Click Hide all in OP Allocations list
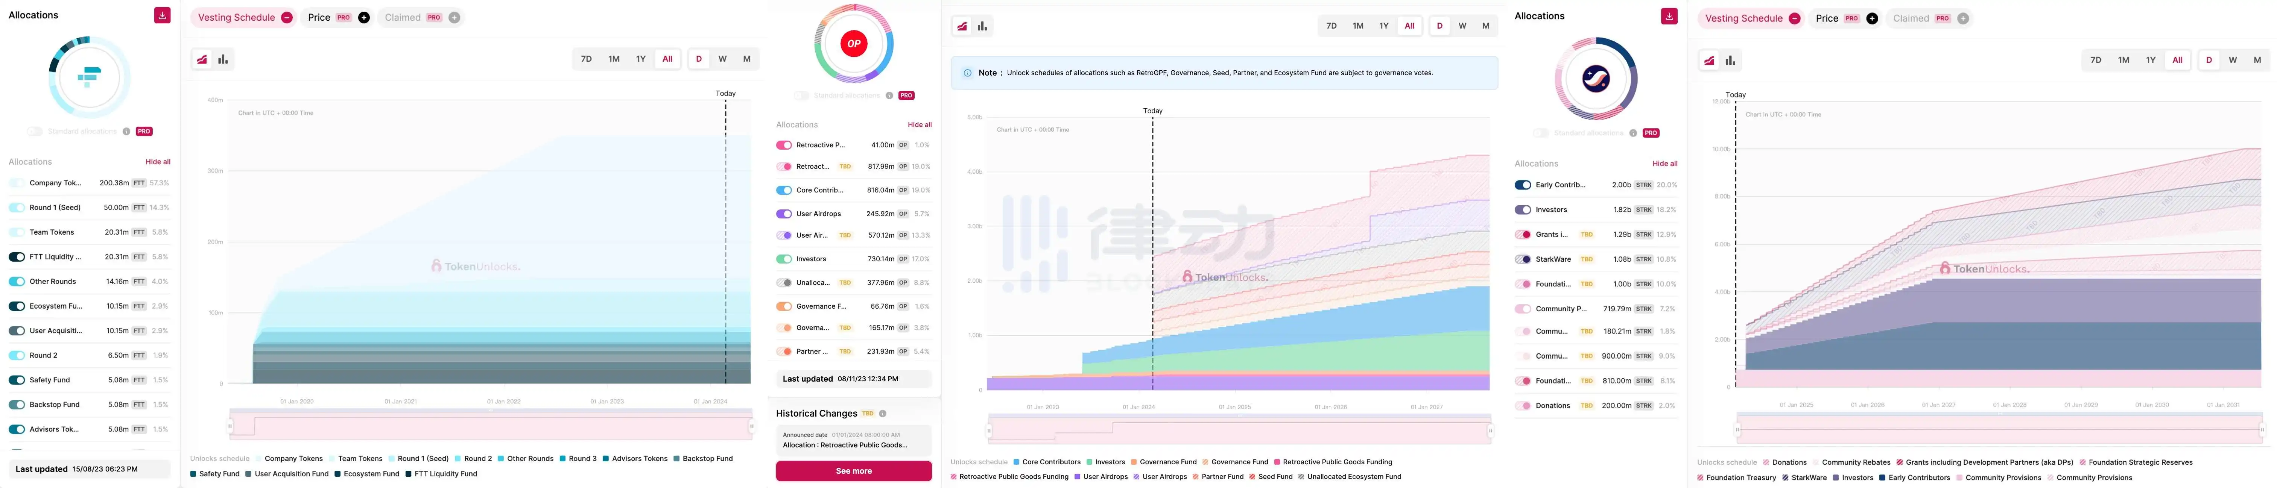The image size is (2277, 488). (918, 125)
